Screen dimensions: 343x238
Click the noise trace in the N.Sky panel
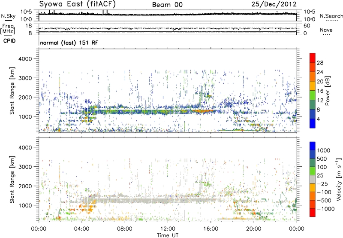coord(168,14)
